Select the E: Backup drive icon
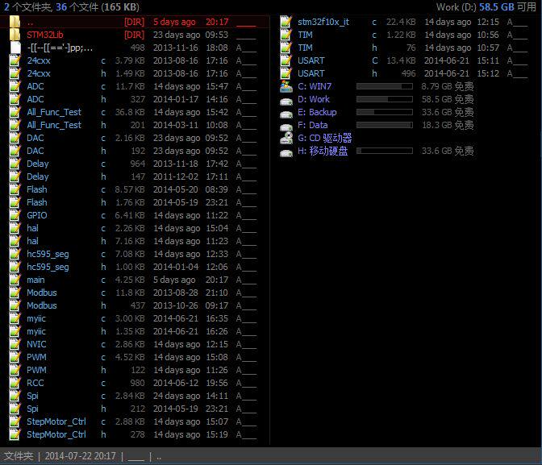The image size is (542, 465). tap(286, 114)
